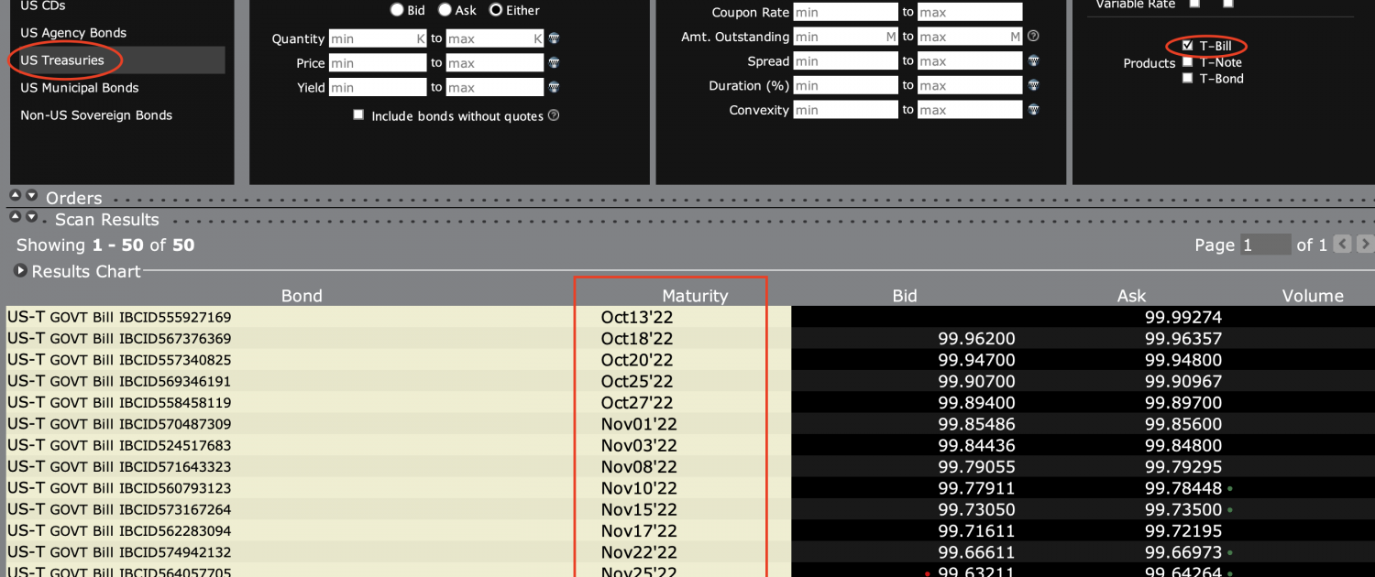Sort results by Maturity column header
Screen dimensions: 1375x577
pos(694,296)
